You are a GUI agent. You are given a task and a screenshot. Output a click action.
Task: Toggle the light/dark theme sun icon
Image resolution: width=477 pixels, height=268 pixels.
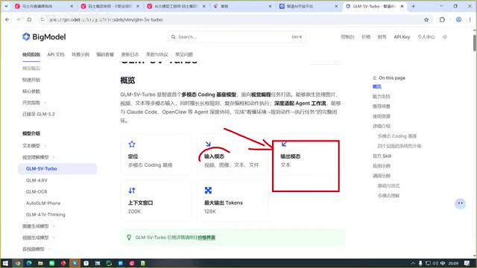click(445, 36)
